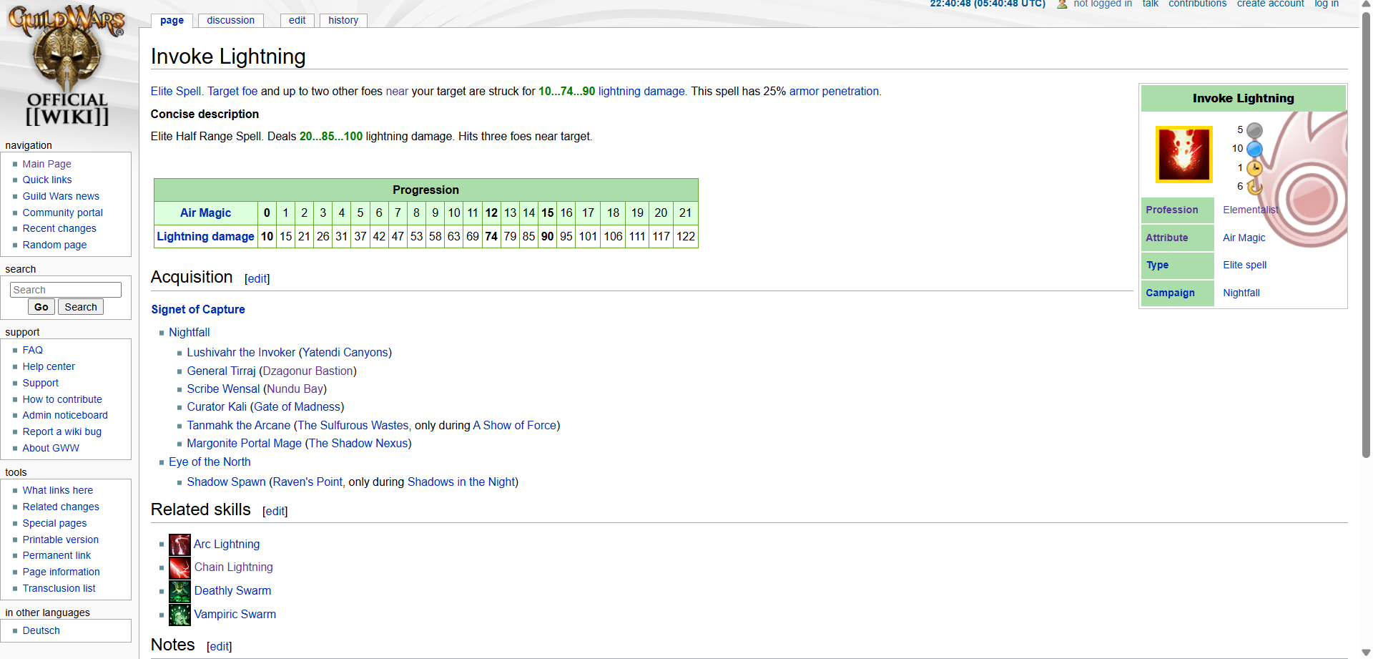
Task: Click the Go button
Action: pyautogui.click(x=41, y=307)
